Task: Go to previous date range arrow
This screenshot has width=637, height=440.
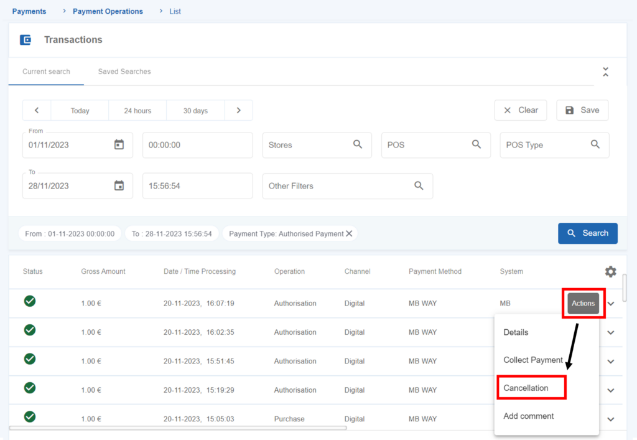Action: coord(37,110)
